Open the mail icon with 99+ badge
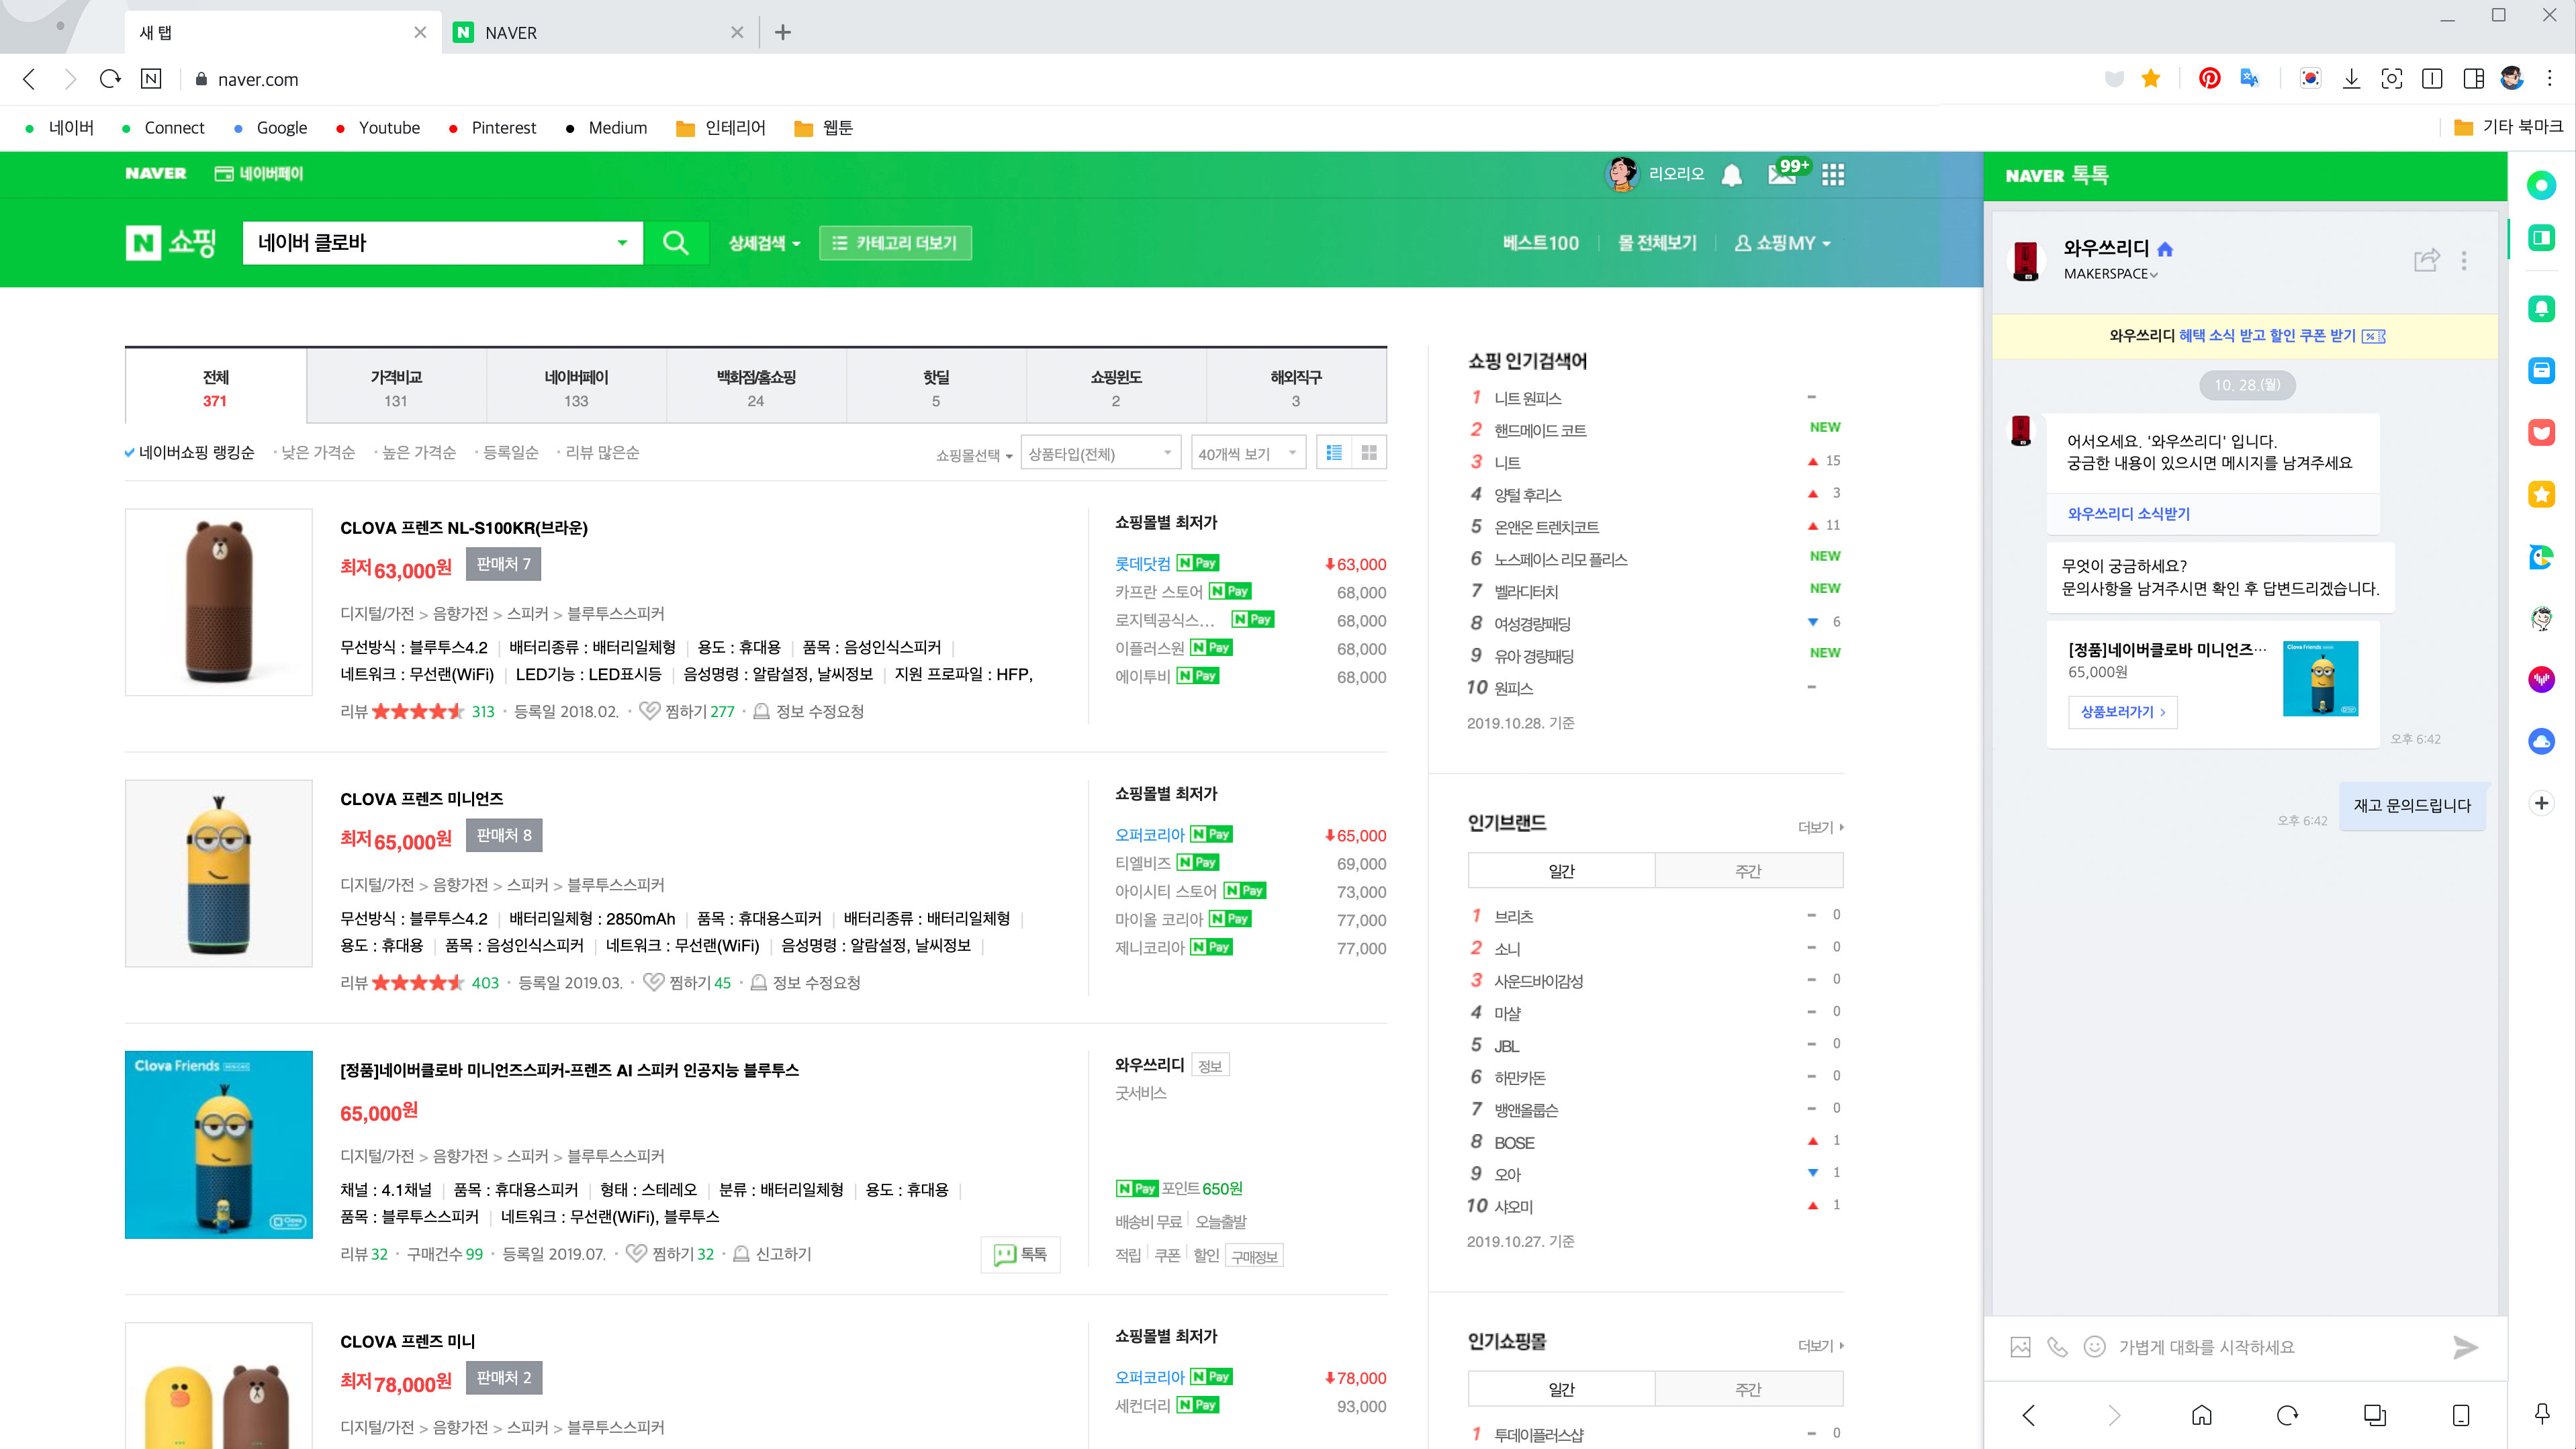 tap(1782, 175)
